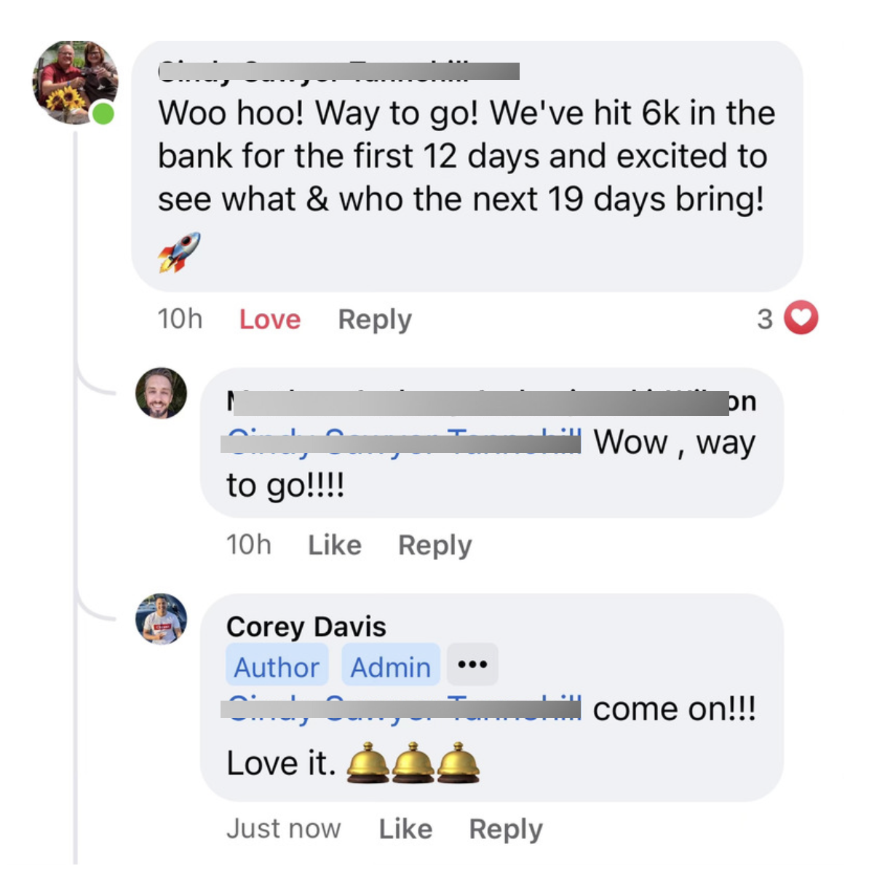885x890 pixels.
Task: Like the 'Wow, way to go' reply
Action: (335, 545)
